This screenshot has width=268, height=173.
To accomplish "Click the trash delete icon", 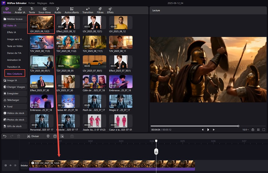I will pos(19,136).
